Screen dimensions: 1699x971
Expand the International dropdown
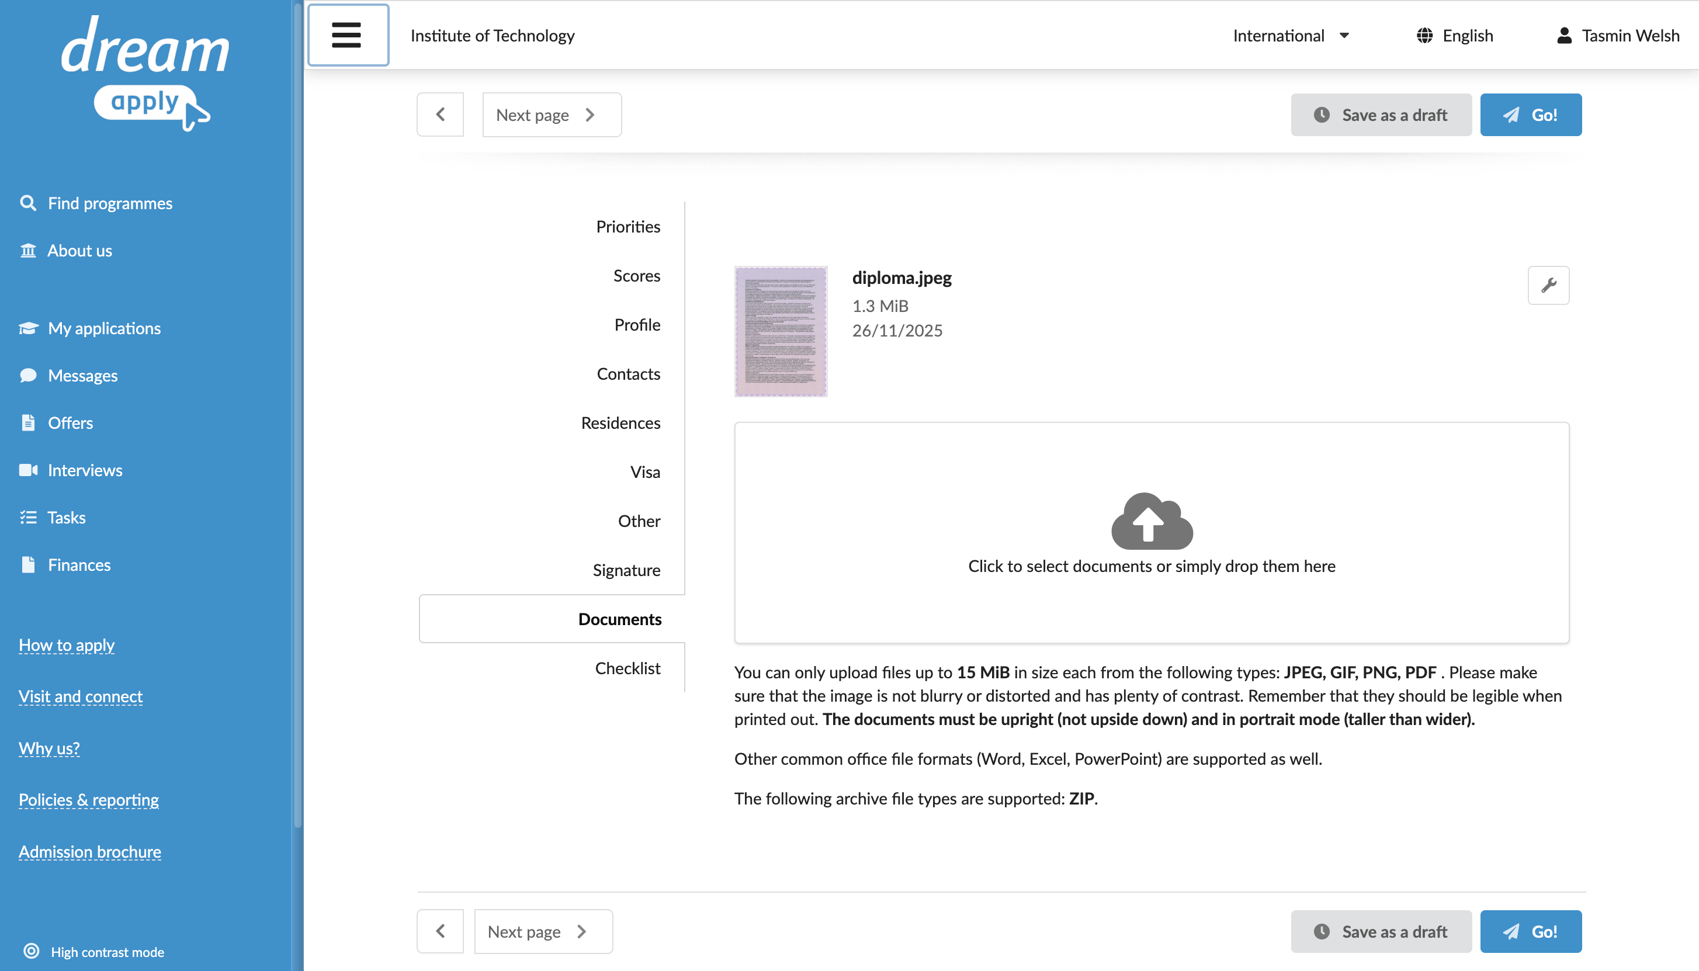click(x=1291, y=35)
